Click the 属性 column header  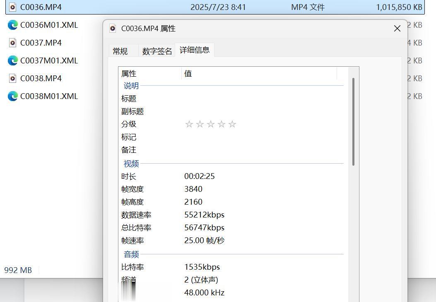click(x=150, y=73)
